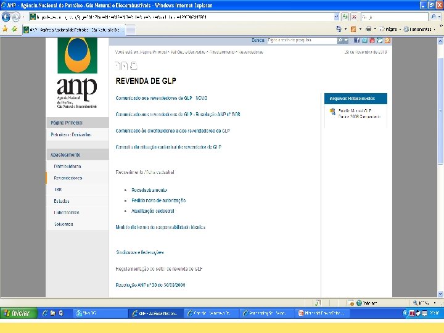
Task: Open Comunicado às distribuidoras e aos revendedores link
Action: click(x=173, y=131)
